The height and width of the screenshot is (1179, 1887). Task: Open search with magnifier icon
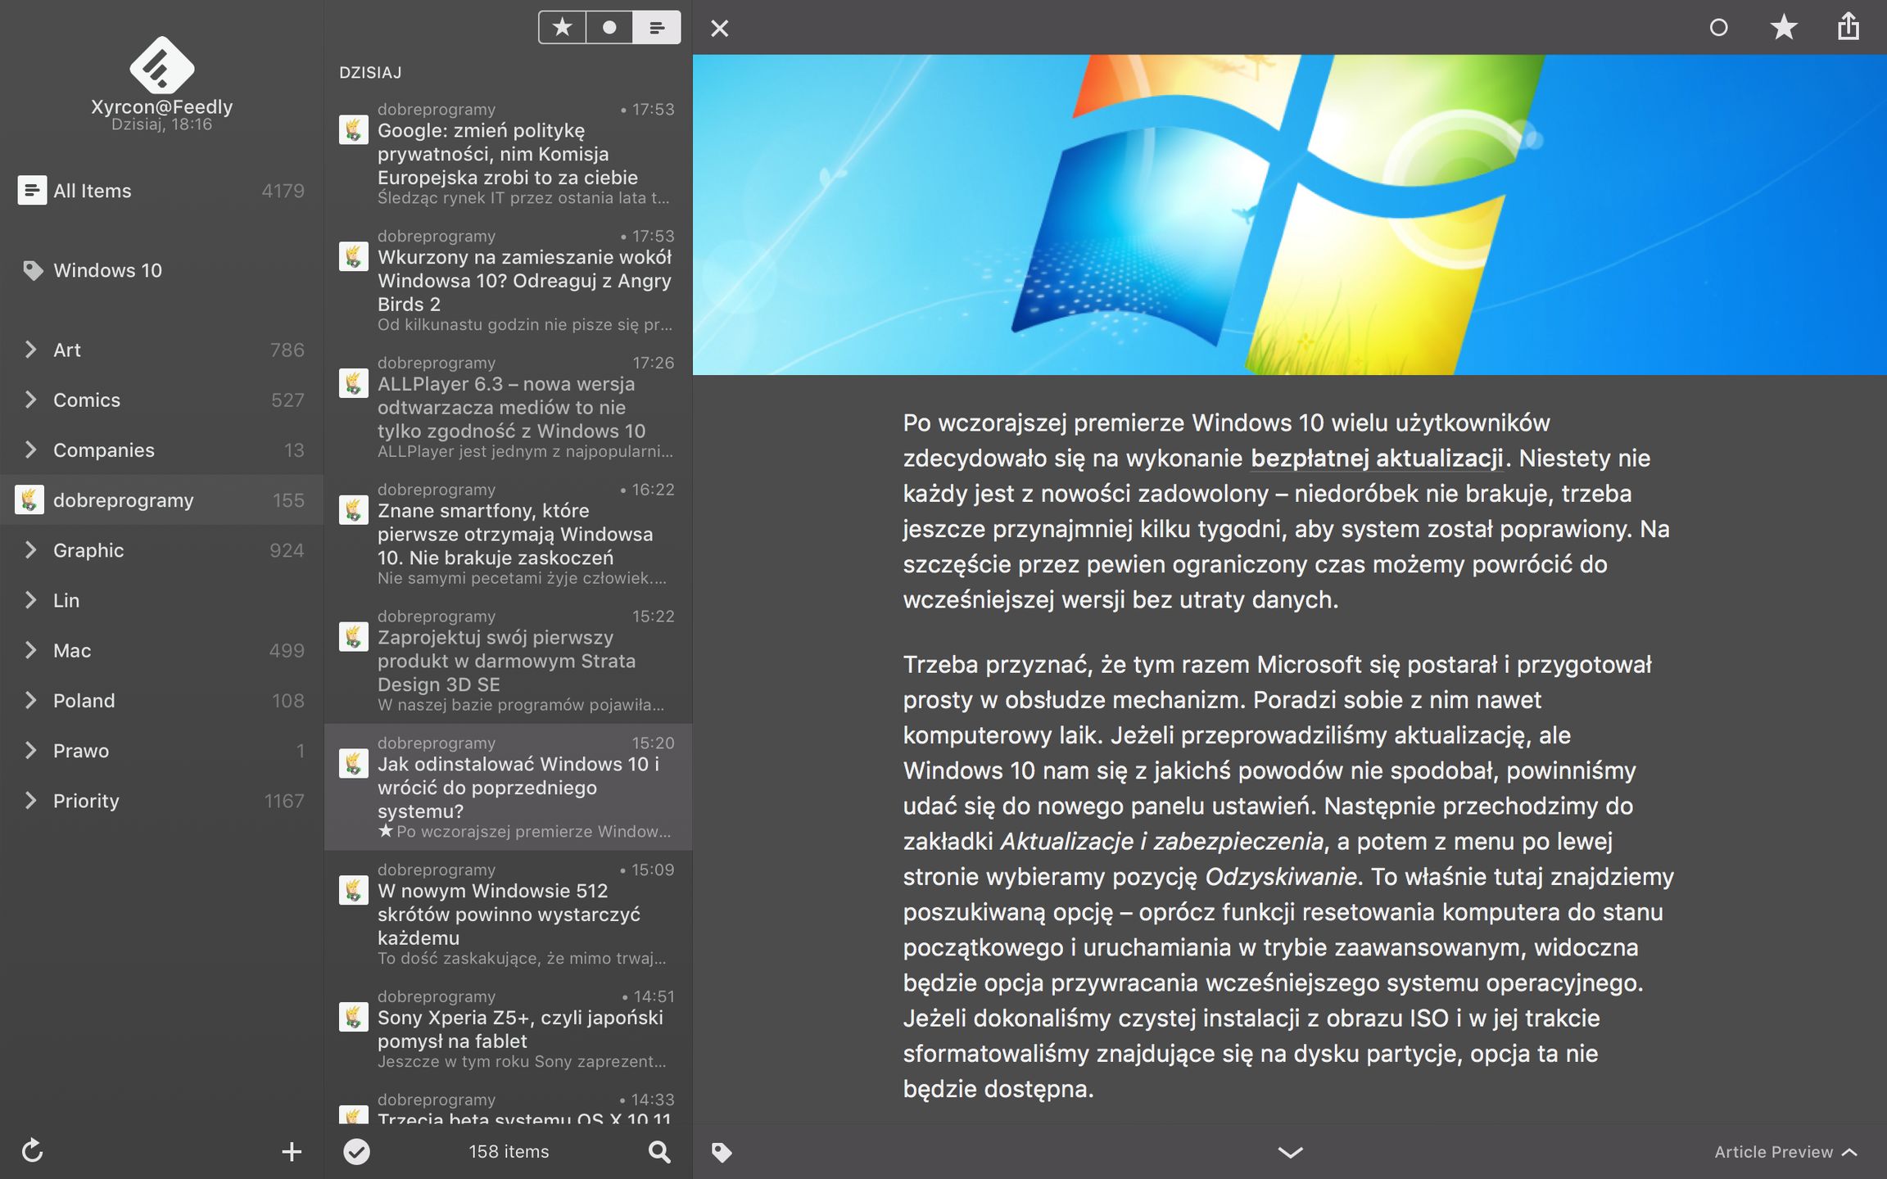659,1152
